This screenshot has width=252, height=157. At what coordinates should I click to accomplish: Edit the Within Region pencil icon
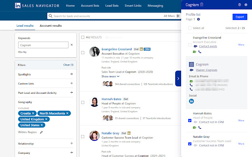point(41,132)
